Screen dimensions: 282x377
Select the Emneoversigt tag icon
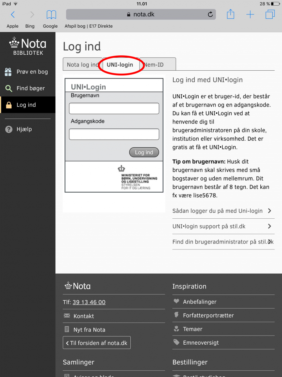pyautogui.click(x=176, y=343)
